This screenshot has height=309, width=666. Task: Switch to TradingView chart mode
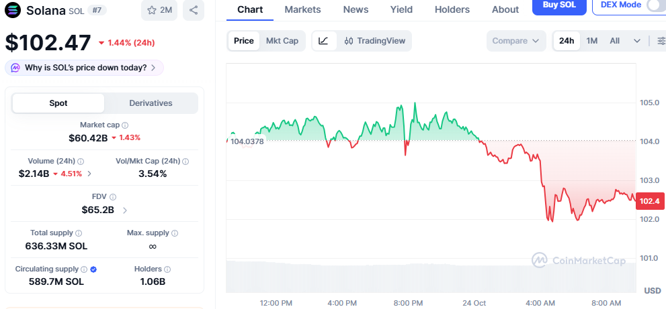(375, 41)
